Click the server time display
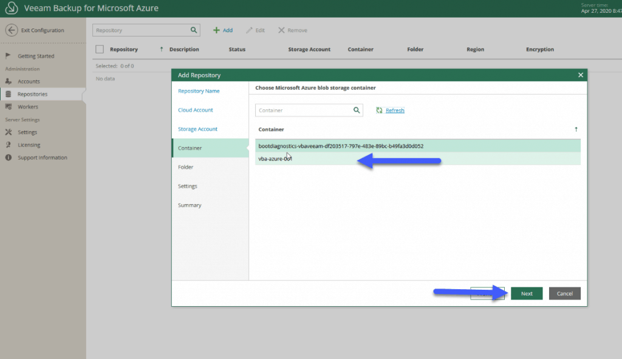Screen dimensions: 622x359 coord(601,8)
